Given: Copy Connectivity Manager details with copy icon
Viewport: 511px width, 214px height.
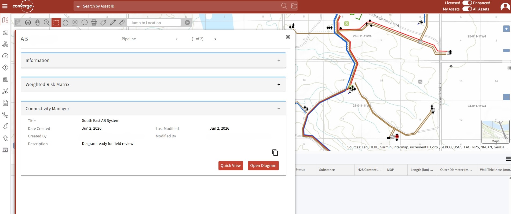Looking at the screenshot, I should (x=275, y=153).
